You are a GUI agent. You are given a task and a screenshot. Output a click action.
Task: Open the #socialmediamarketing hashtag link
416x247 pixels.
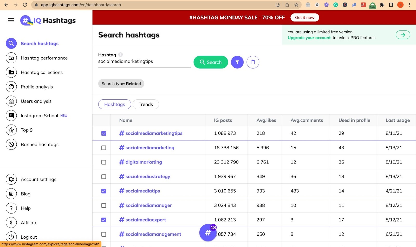[147, 148]
